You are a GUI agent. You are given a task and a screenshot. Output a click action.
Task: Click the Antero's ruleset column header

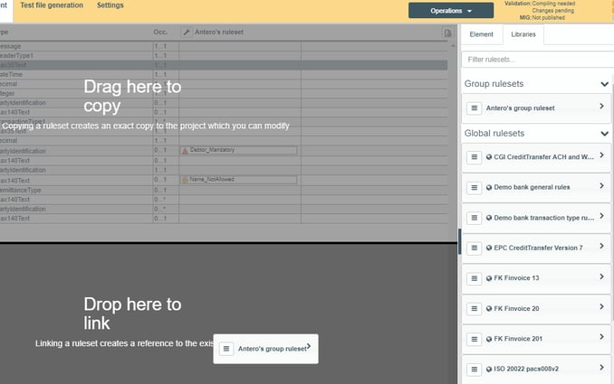pos(219,32)
